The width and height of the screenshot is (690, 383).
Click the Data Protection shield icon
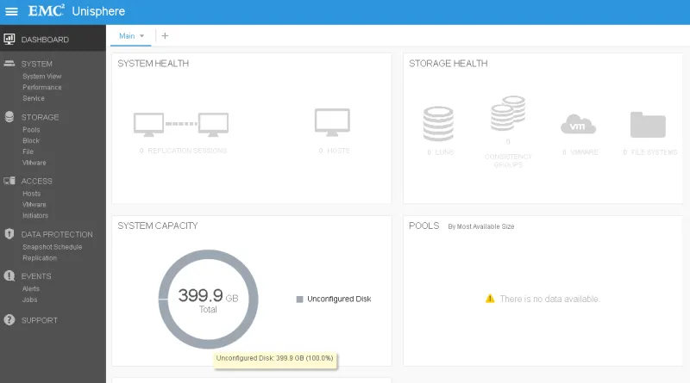[x=9, y=233]
